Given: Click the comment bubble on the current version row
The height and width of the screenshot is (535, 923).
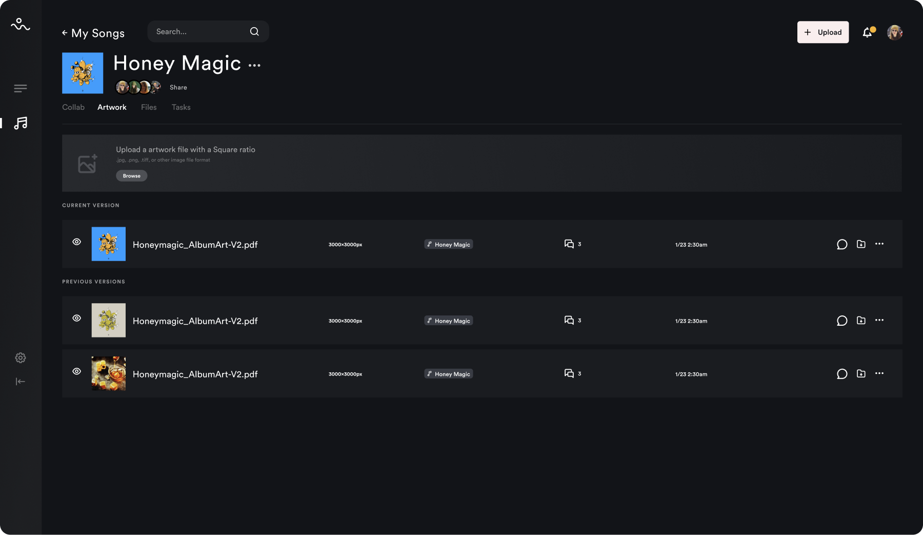Looking at the screenshot, I should [x=841, y=244].
